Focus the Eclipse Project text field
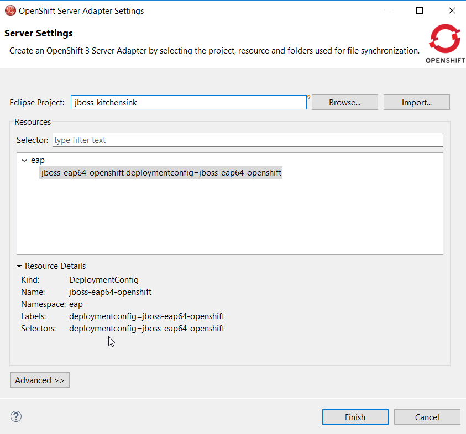 [188, 103]
